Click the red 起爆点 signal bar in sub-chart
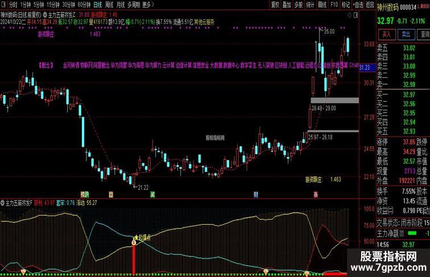 pyautogui.click(x=134, y=259)
